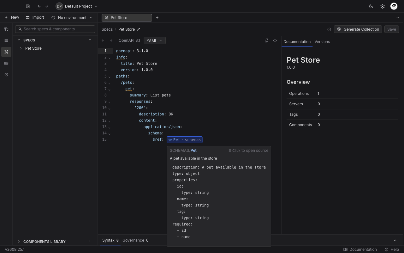Open Help in the status bar
Viewport: 404px width, 253px height.
pos(392,250)
